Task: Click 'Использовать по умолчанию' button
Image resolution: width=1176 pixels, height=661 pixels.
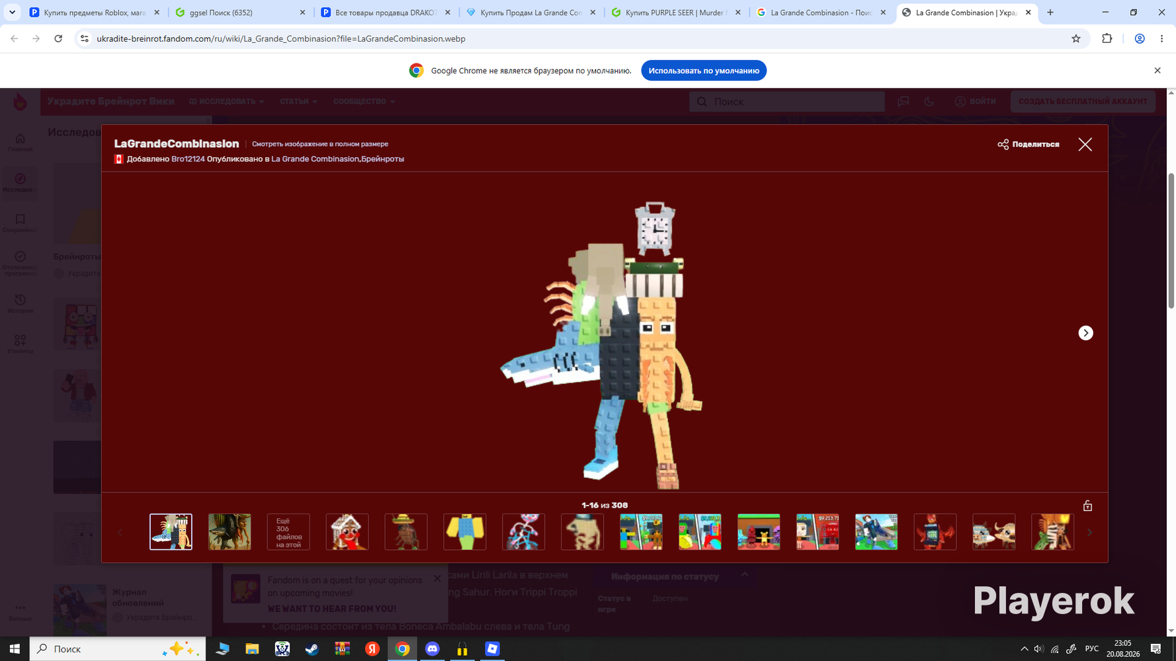Action: click(x=704, y=71)
